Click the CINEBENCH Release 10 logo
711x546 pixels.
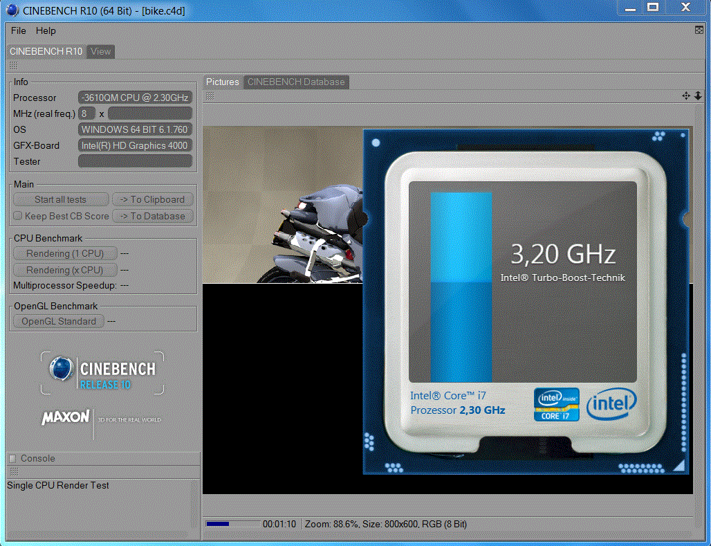pos(102,374)
